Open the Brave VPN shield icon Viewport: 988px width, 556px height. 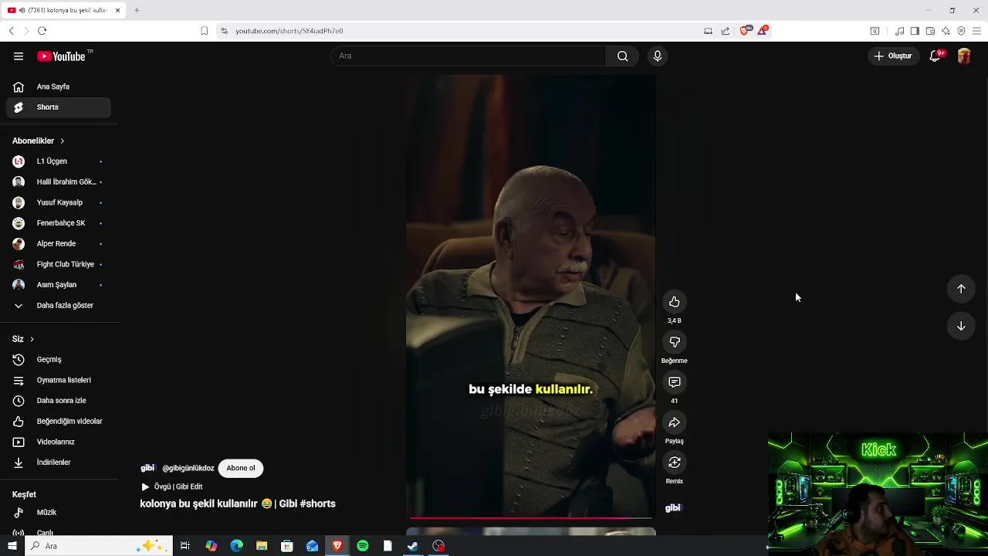tap(961, 31)
